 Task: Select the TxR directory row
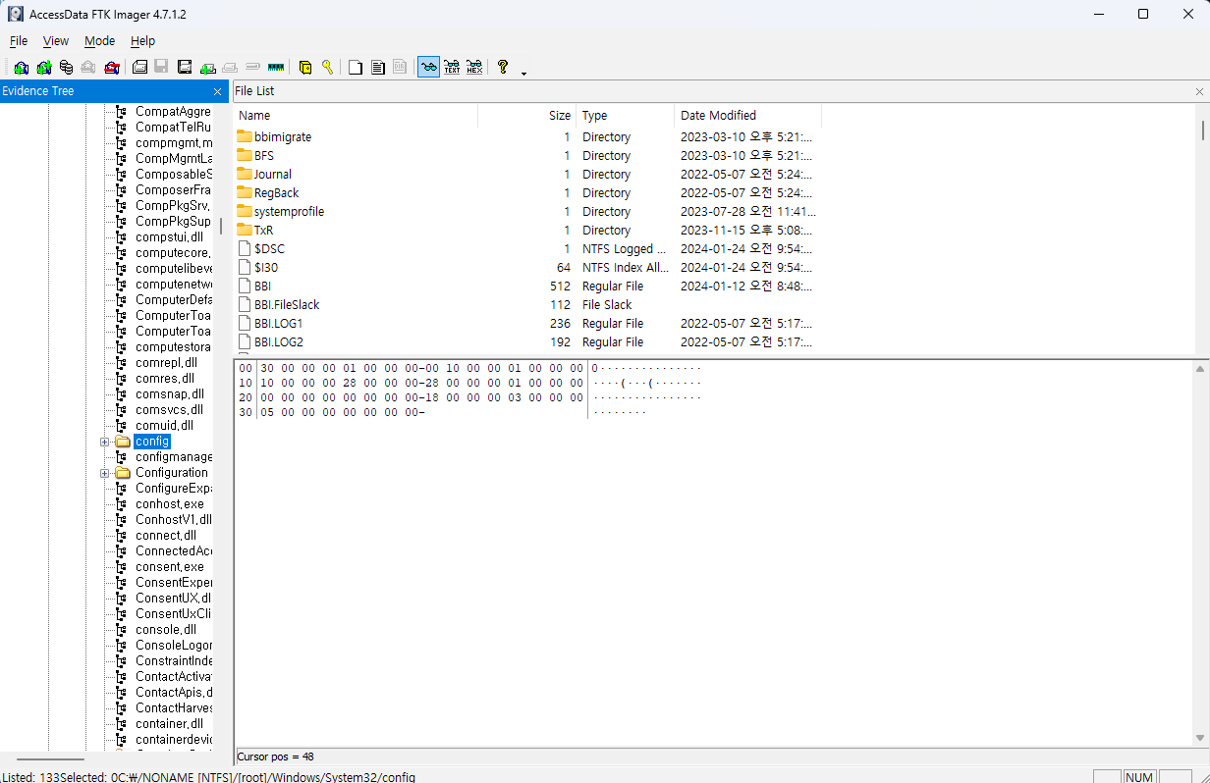pos(526,231)
